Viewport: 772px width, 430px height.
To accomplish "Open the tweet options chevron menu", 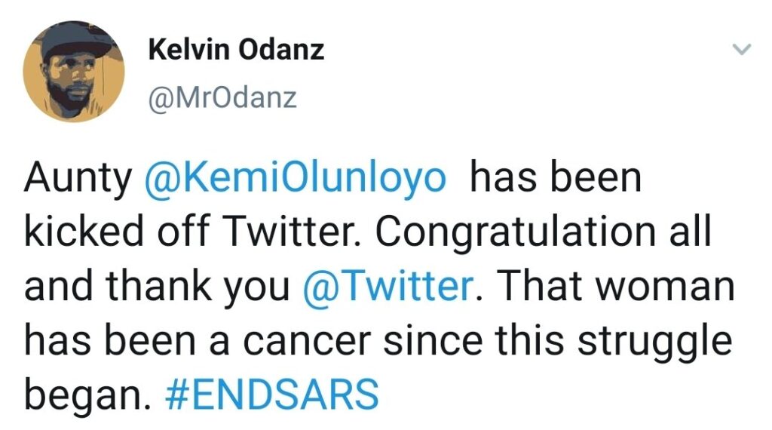I will tap(742, 51).
